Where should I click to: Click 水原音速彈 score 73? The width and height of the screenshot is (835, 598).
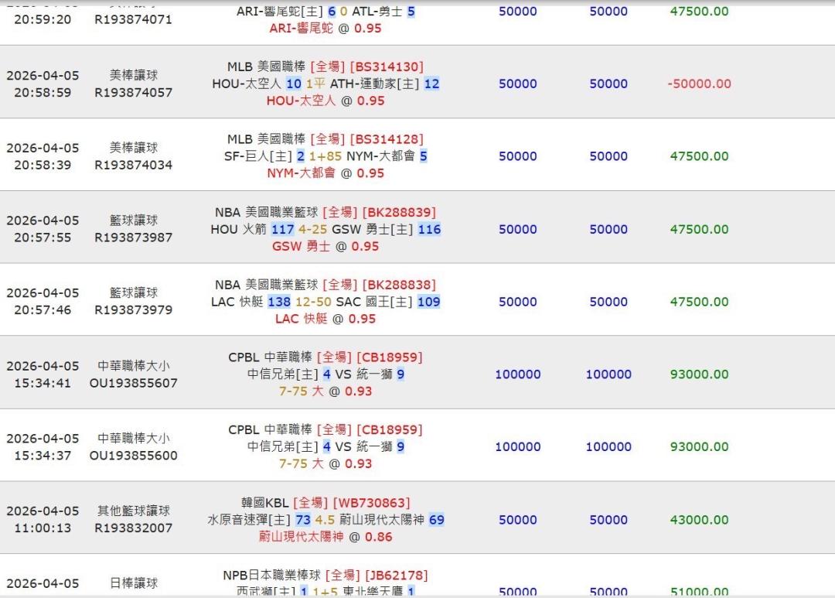[303, 520]
